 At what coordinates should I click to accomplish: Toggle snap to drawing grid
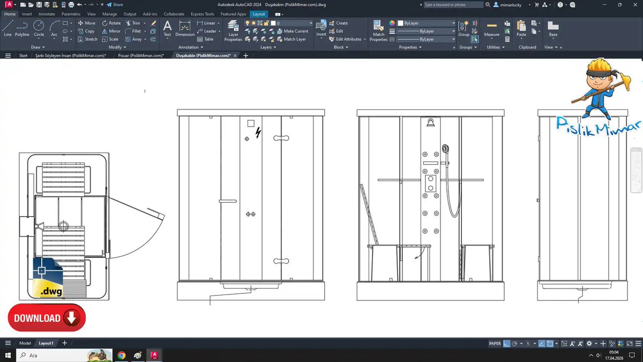(506, 344)
